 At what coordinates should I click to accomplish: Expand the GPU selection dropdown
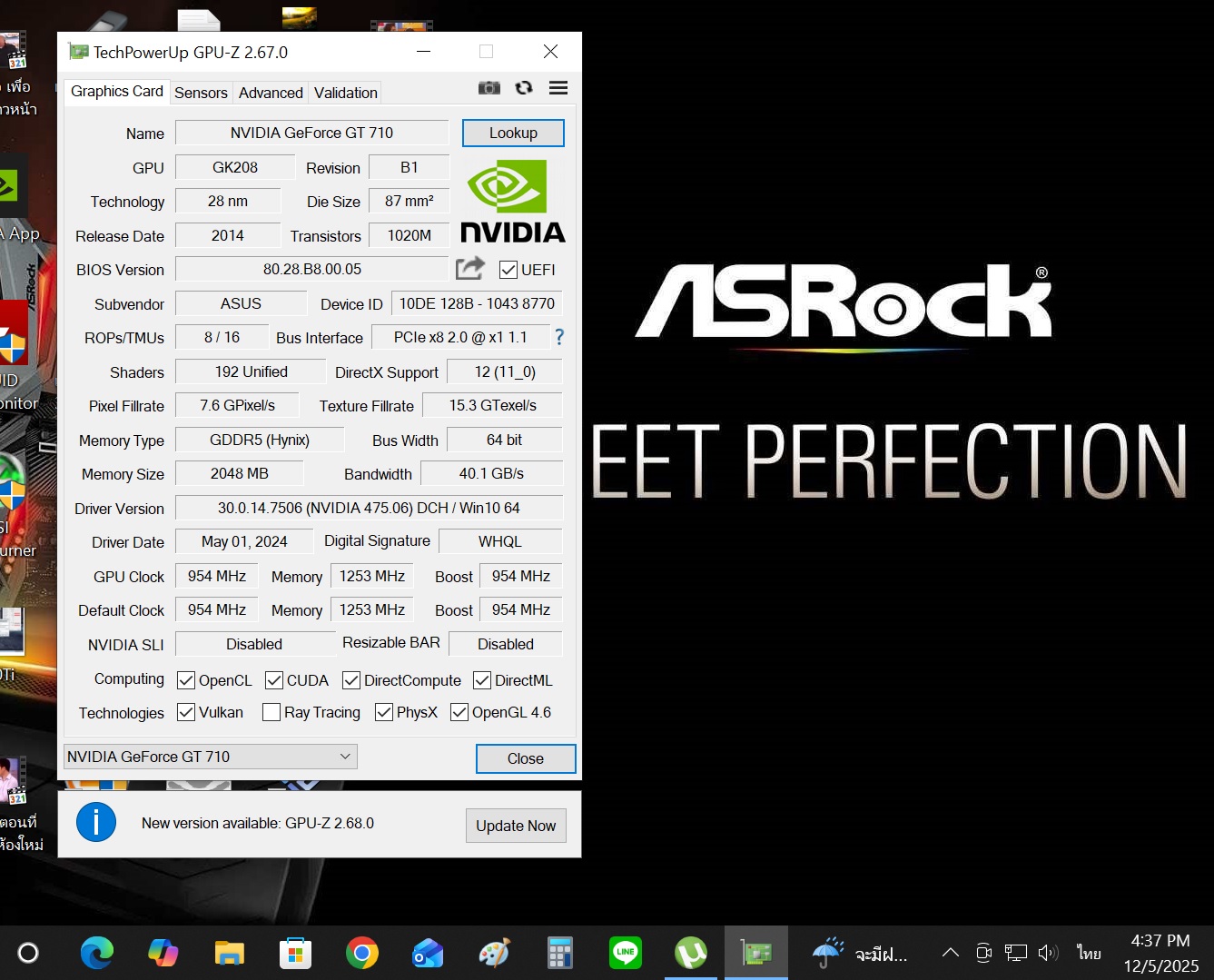pos(345,757)
